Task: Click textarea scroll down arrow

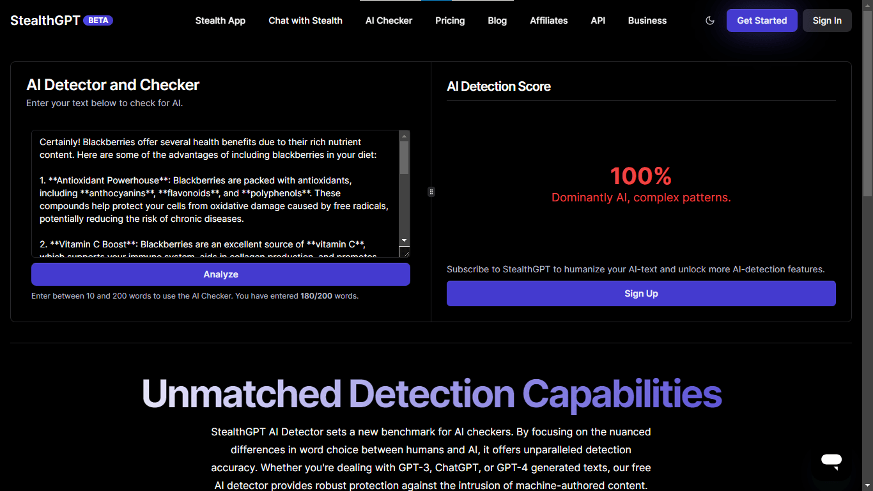Action: 404,240
